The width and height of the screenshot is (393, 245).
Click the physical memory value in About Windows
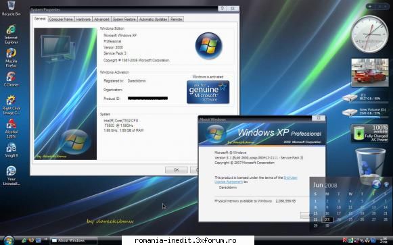coord(285,200)
